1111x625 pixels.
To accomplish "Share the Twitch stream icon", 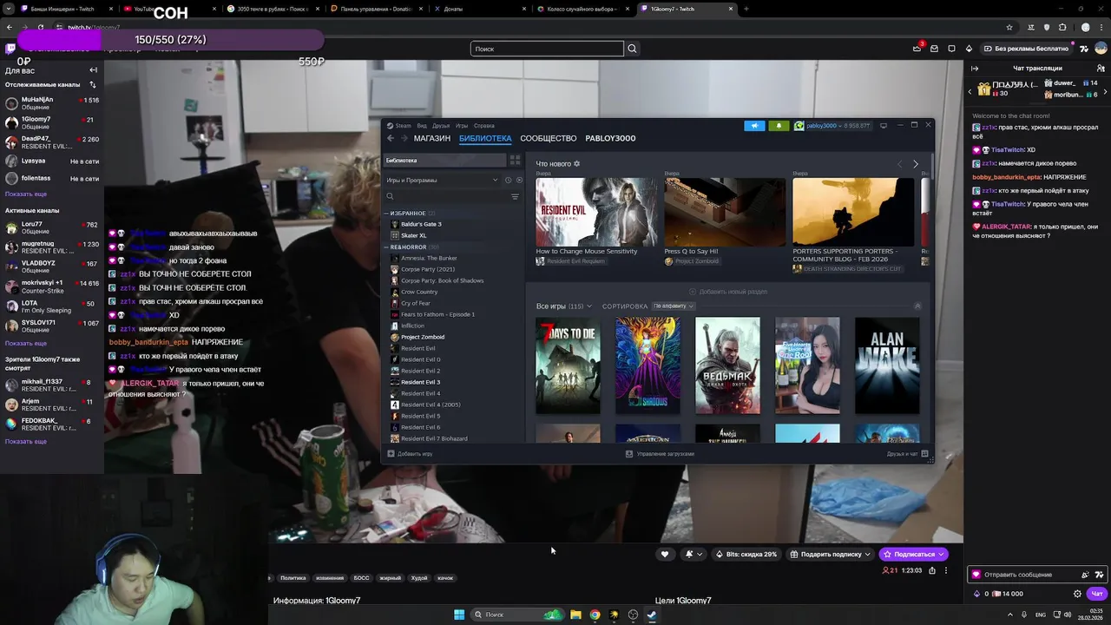I will click(932, 570).
